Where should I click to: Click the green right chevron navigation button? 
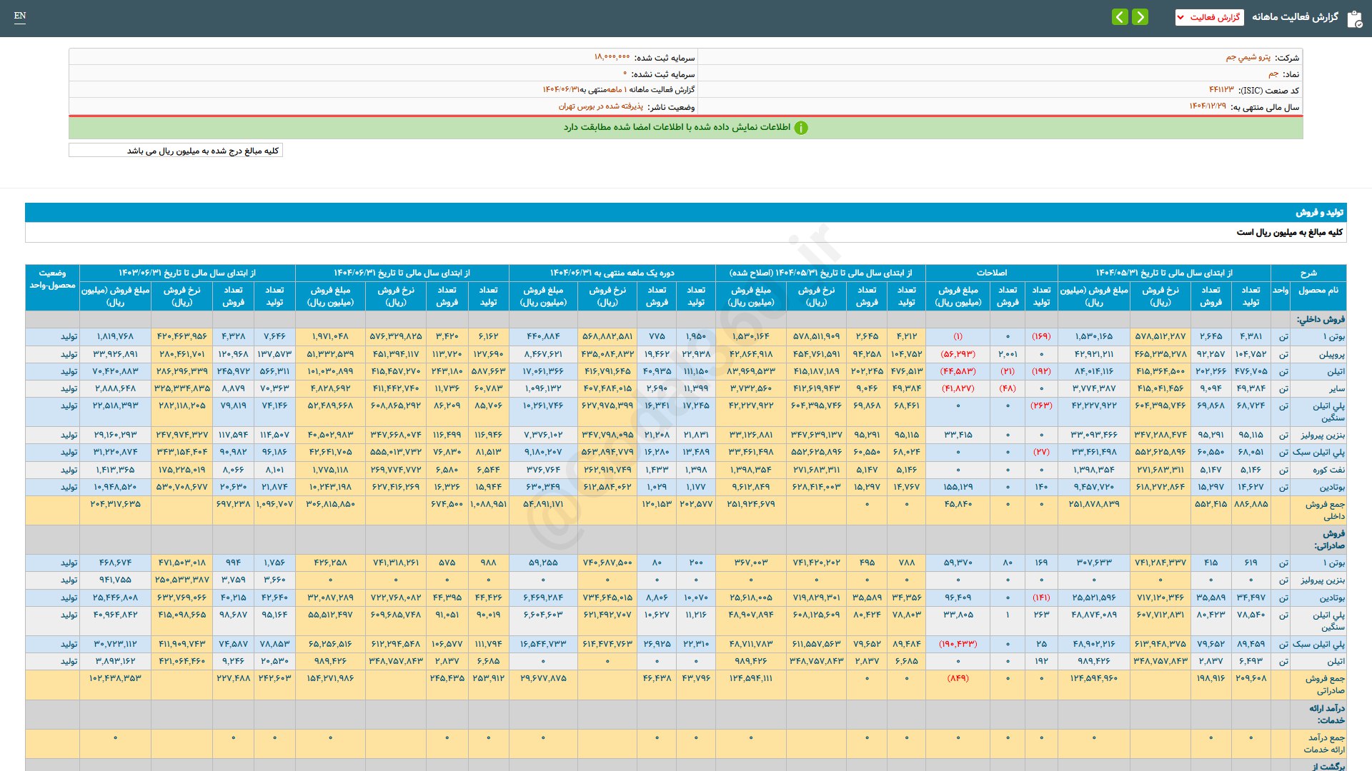(x=1140, y=17)
